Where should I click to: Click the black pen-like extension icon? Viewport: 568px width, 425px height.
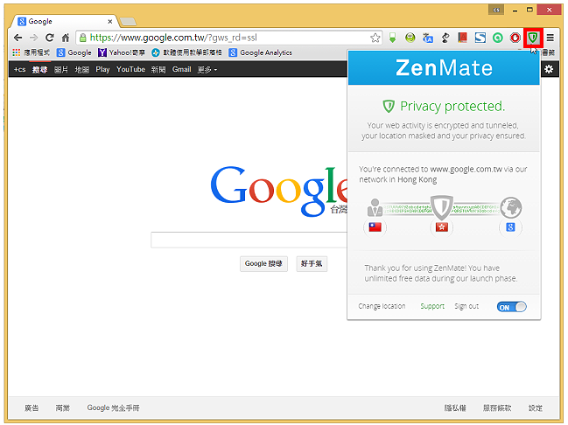(445, 38)
